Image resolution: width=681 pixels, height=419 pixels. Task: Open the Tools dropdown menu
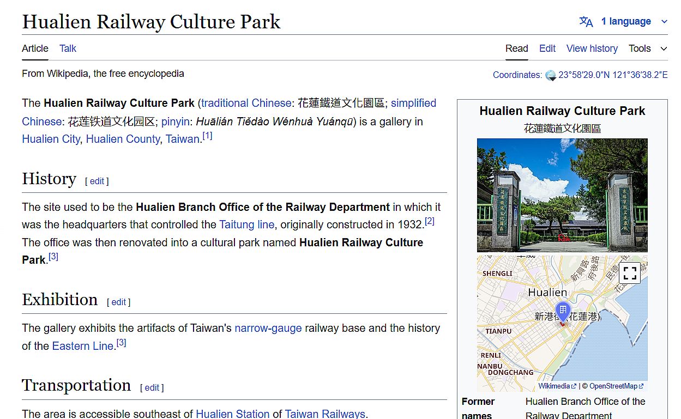pyautogui.click(x=647, y=48)
